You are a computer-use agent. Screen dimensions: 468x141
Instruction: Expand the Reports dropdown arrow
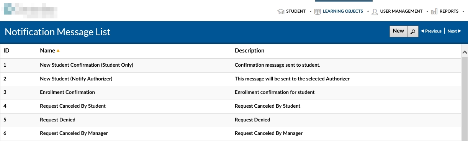[x=463, y=11]
